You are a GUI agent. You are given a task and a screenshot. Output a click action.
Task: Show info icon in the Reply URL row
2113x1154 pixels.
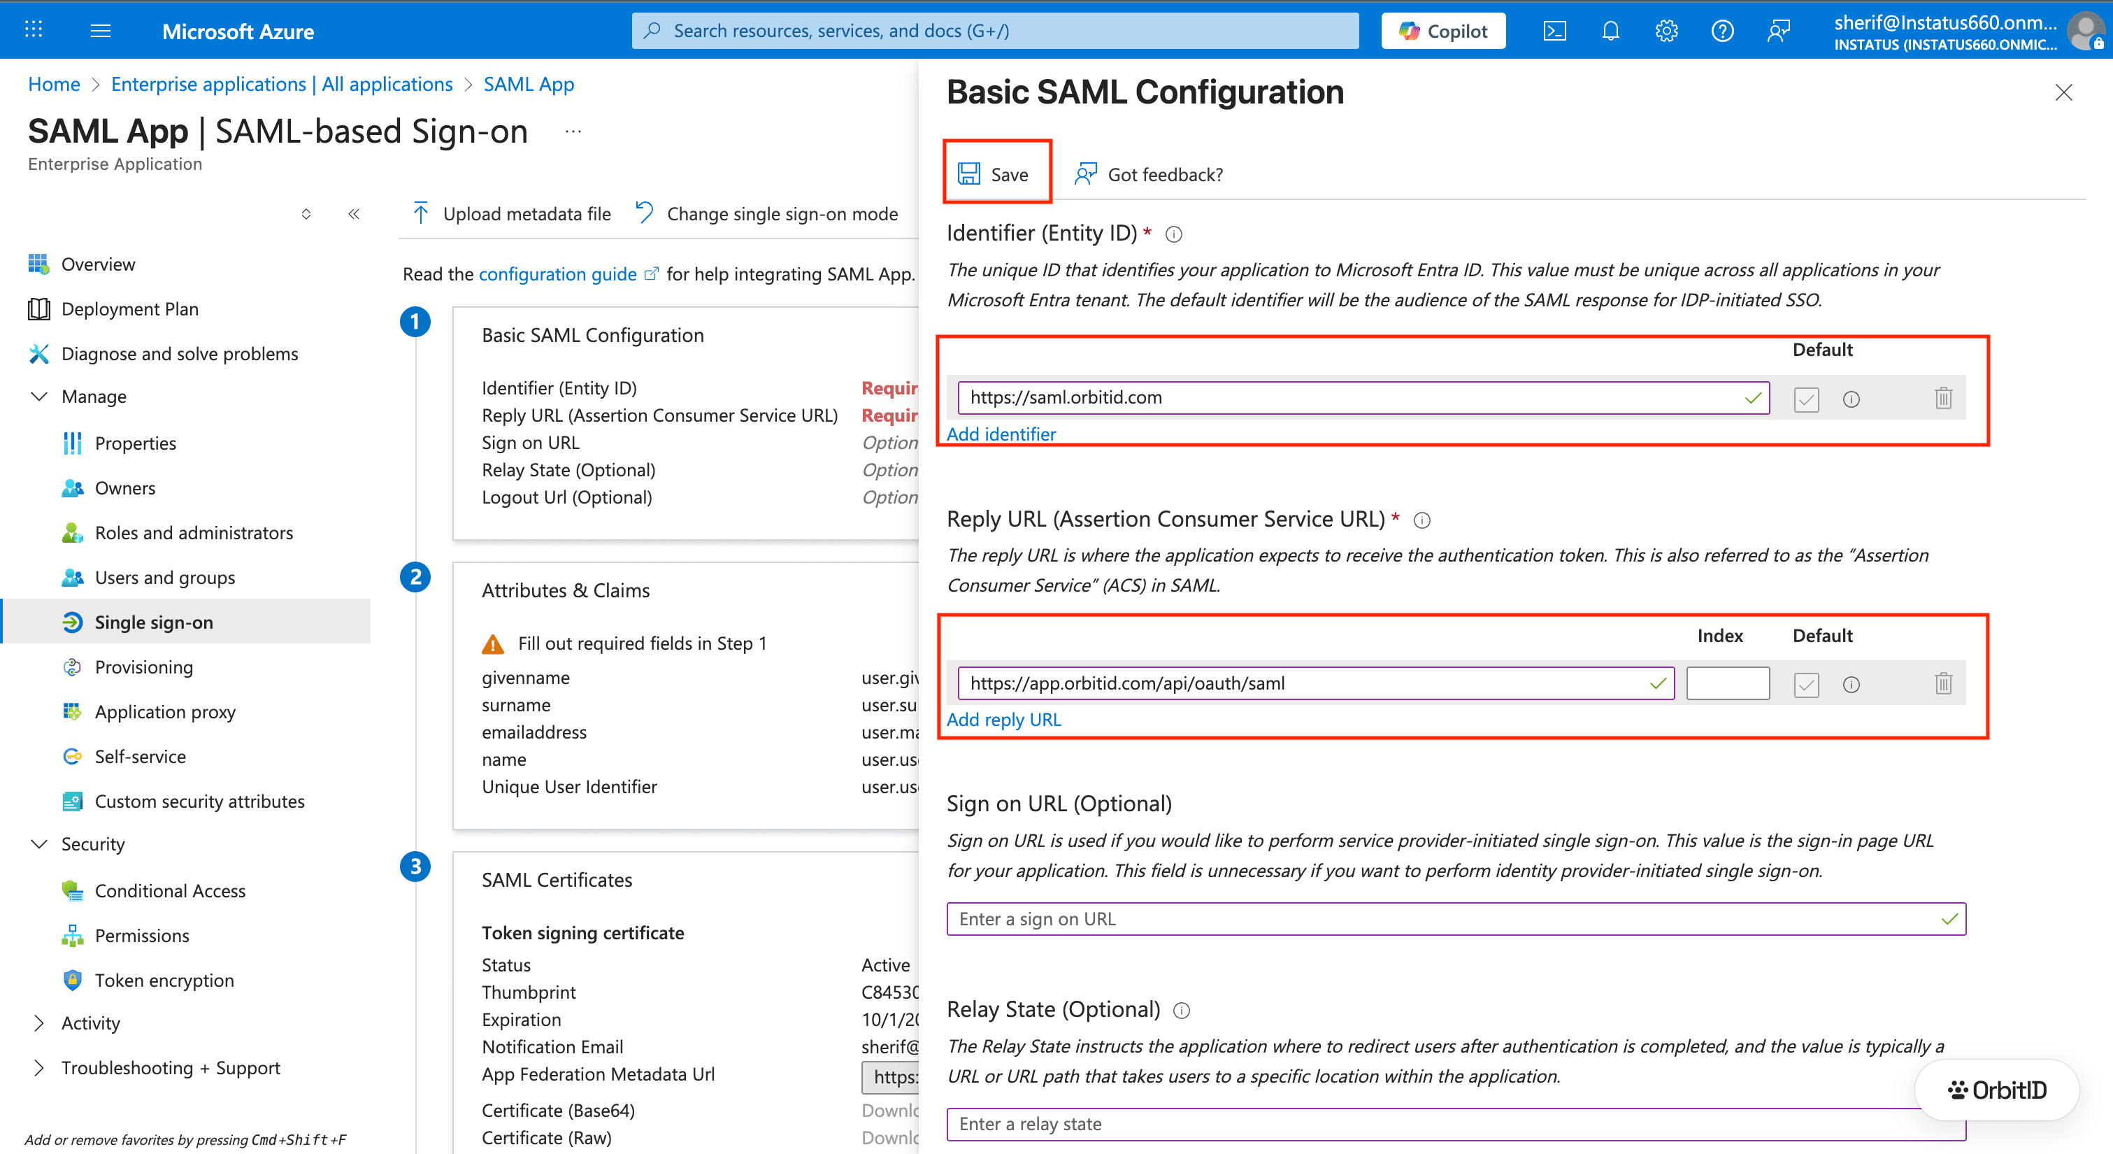pyautogui.click(x=1851, y=685)
